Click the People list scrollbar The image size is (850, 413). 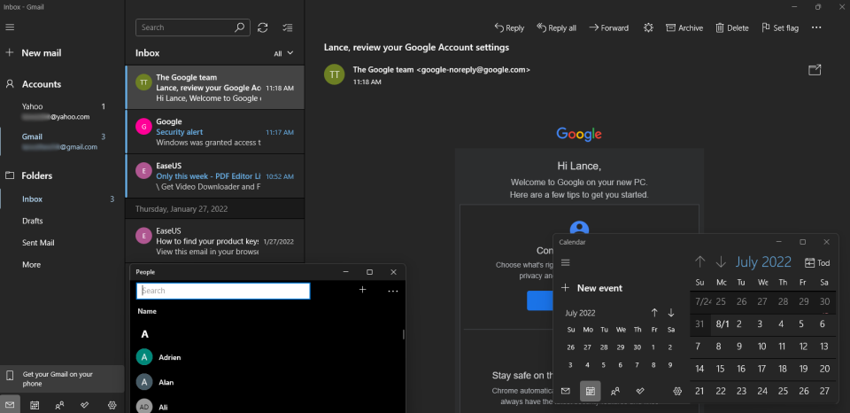[x=404, y=334]
